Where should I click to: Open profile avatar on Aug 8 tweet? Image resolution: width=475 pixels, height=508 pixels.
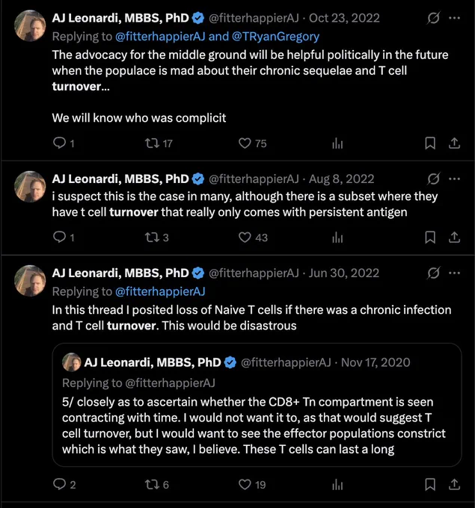(30, 187)
